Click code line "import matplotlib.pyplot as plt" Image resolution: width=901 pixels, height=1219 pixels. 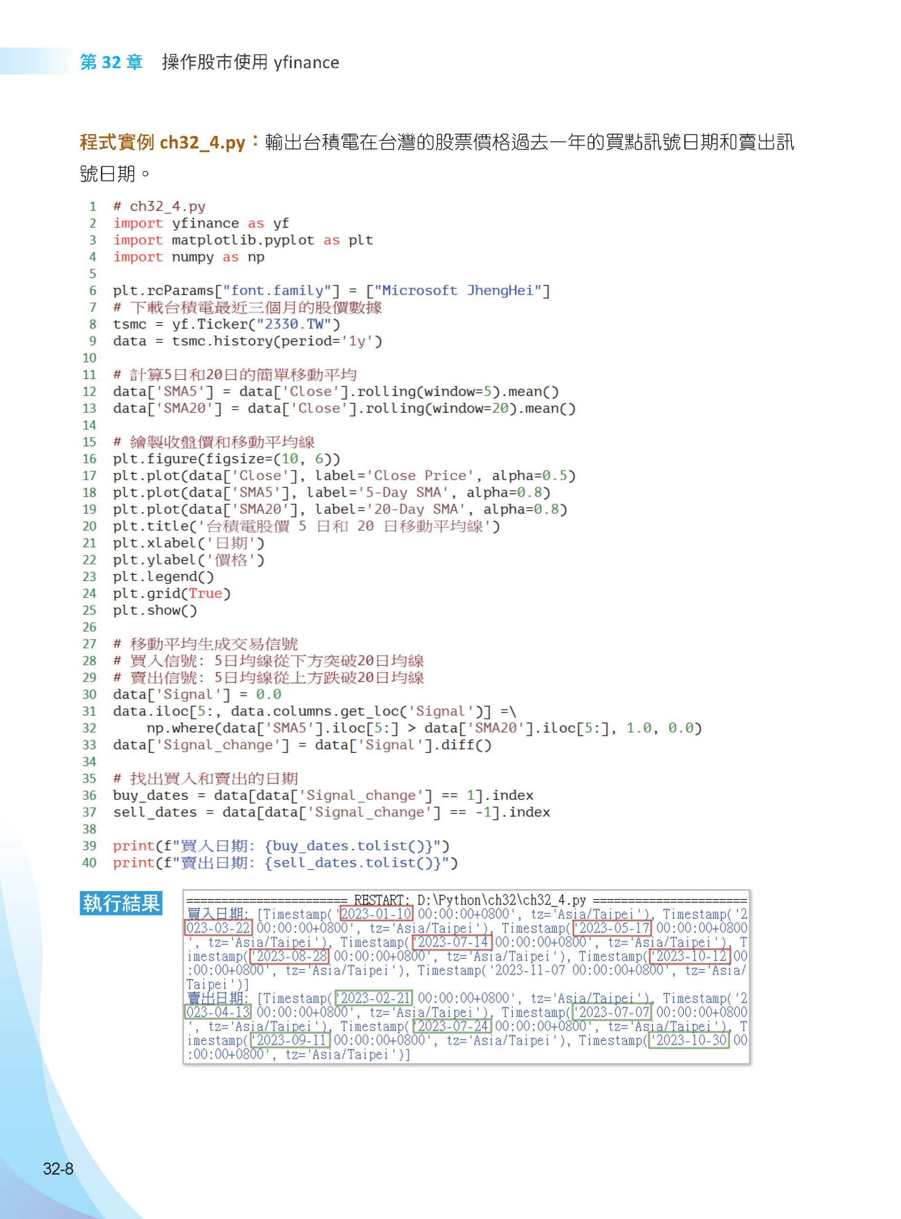point(243,240)
